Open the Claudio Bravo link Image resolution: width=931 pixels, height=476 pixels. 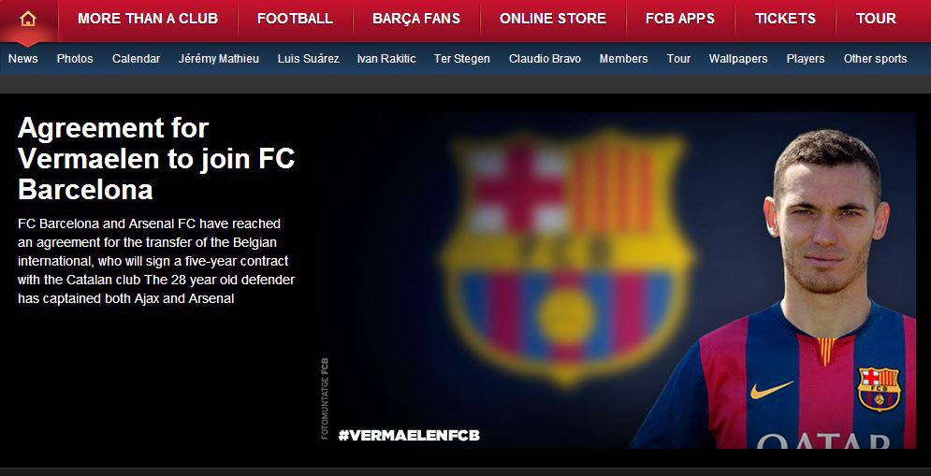pyautogui.click(x=546, y=59)
